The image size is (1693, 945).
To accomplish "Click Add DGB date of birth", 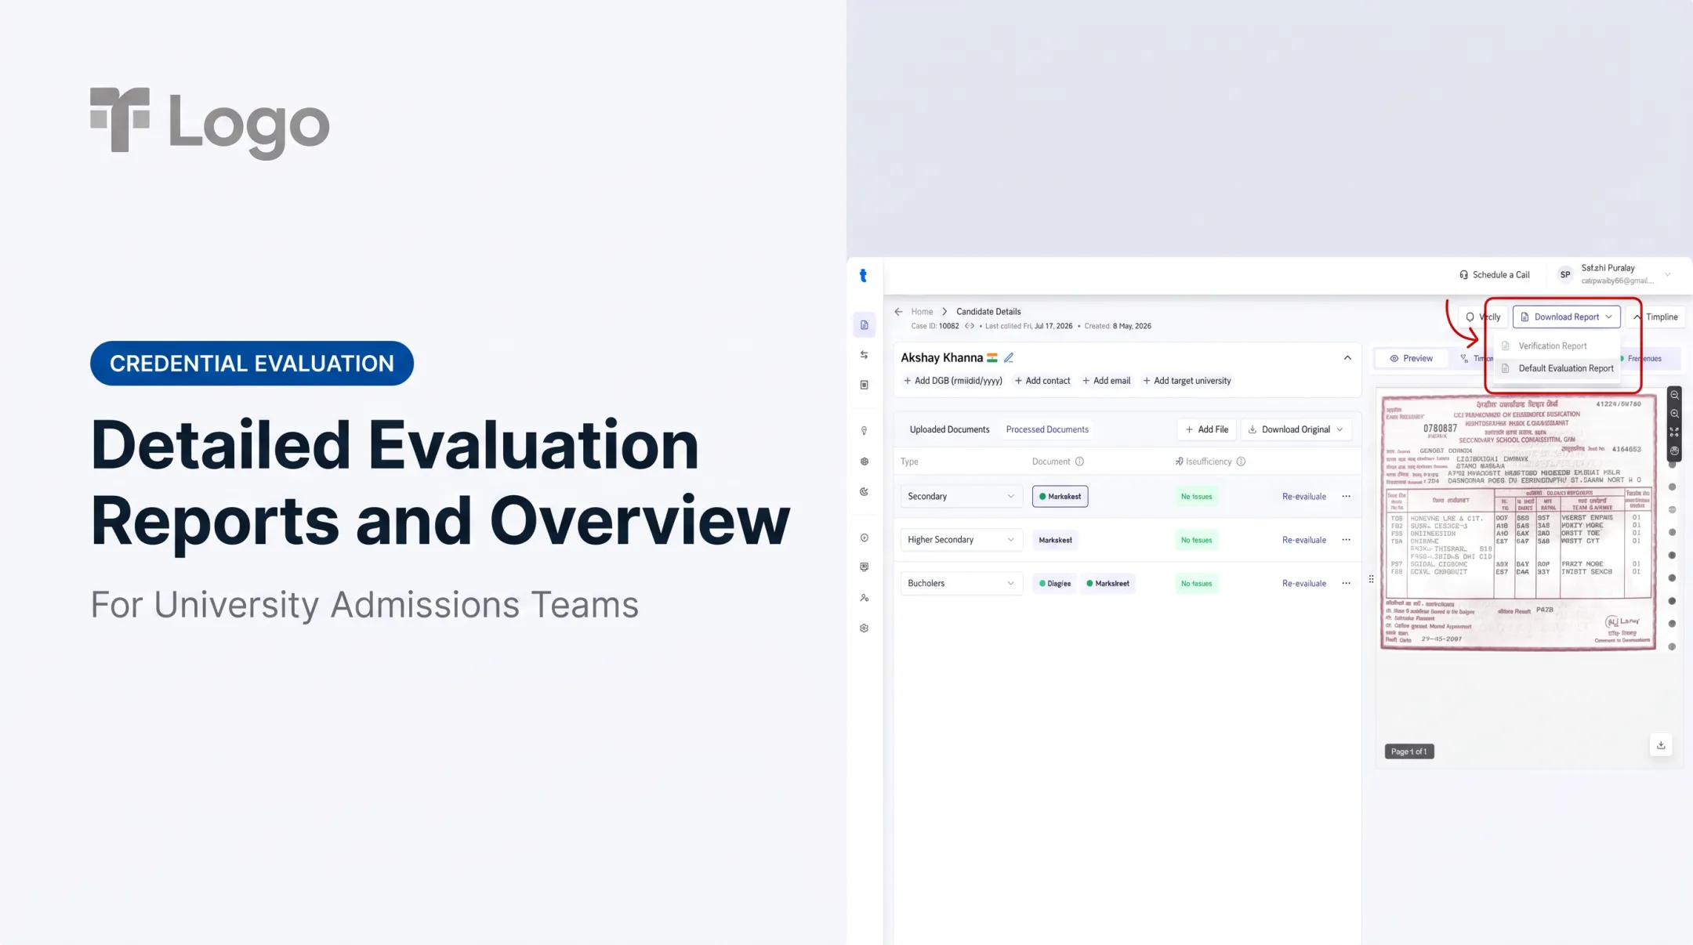I will click(952, 381).
